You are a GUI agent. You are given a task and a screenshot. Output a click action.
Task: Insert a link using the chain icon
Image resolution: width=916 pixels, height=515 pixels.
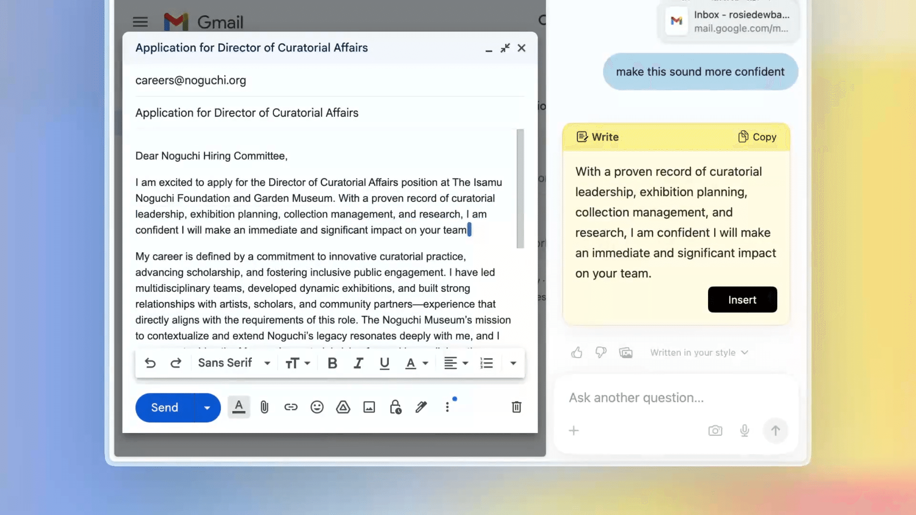(x=291, y=407)
